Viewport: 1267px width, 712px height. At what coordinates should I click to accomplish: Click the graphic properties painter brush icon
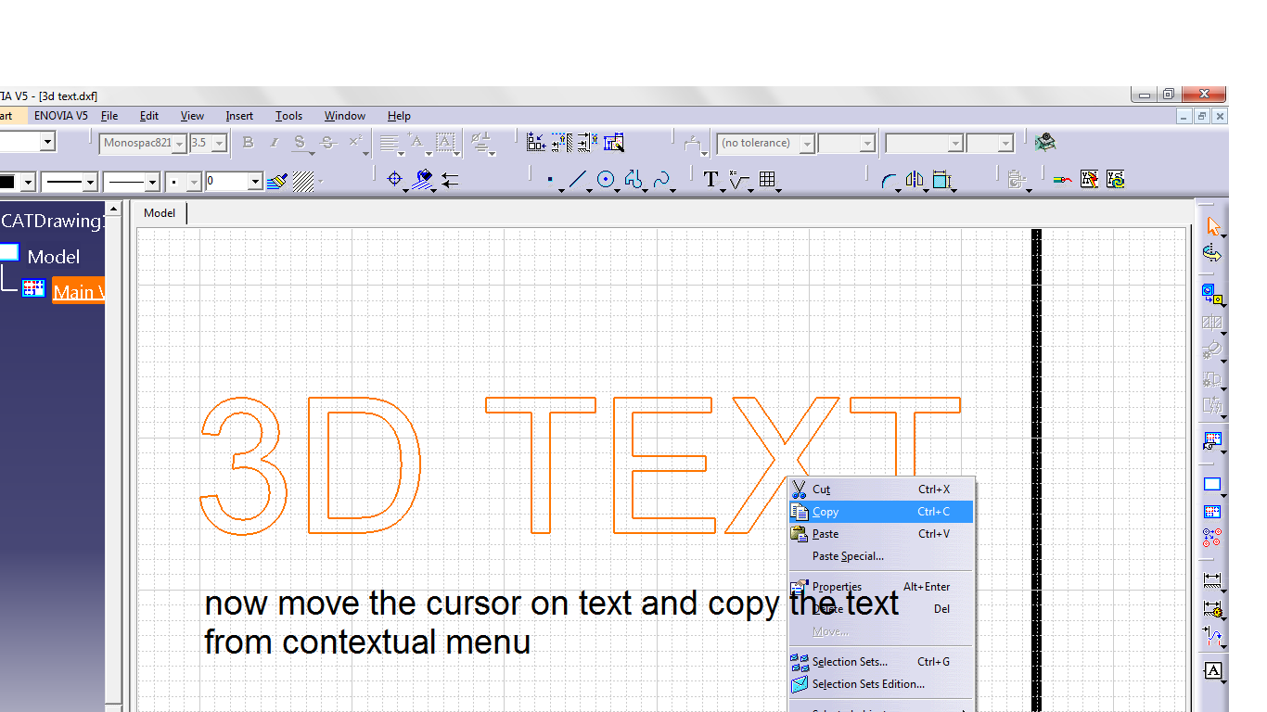point(275,181)
